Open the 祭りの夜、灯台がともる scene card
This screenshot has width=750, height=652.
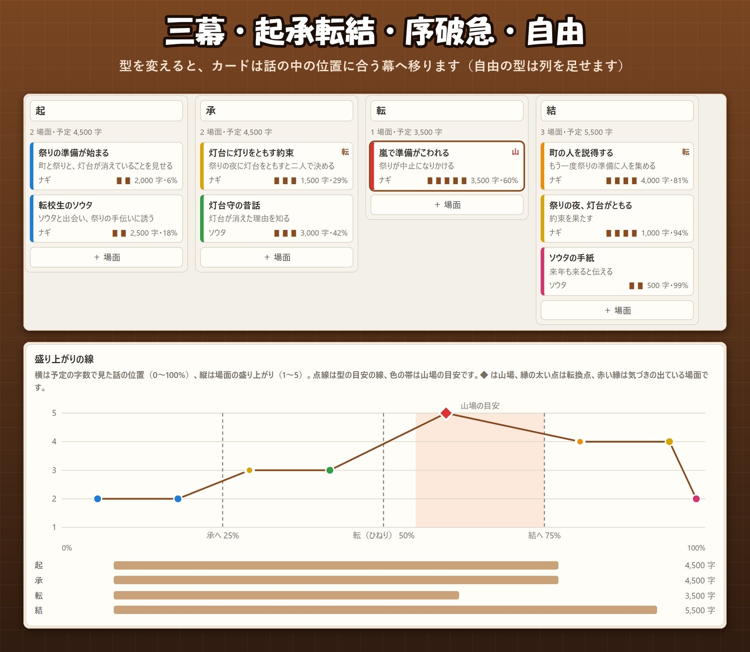tap(617, 219)
